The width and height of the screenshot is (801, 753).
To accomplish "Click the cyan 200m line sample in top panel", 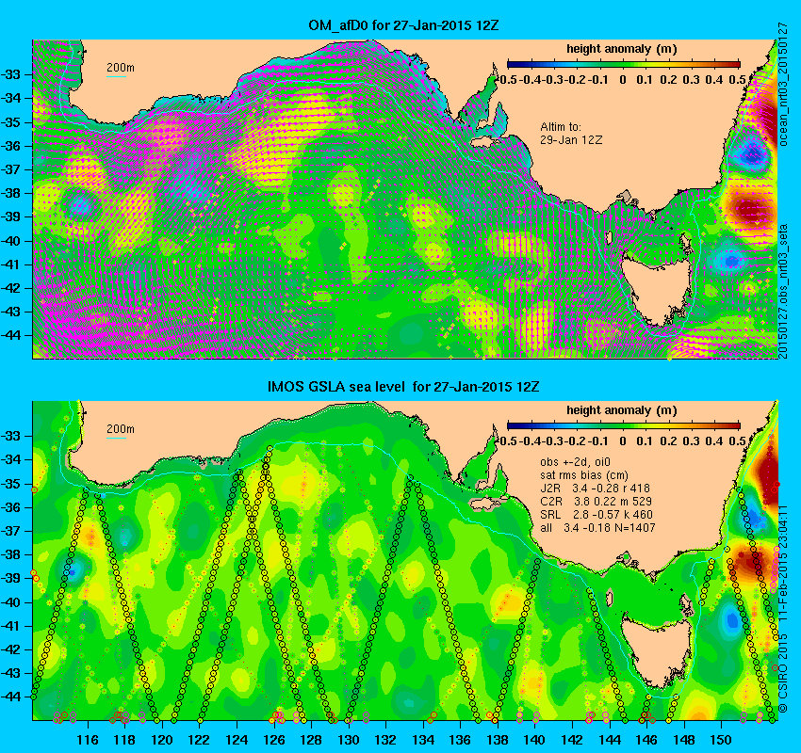I will pos(116,76).
